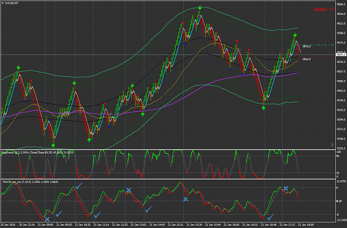
Task: Click 0.00 on the MACD scale
Action: (x=339, y=201)
